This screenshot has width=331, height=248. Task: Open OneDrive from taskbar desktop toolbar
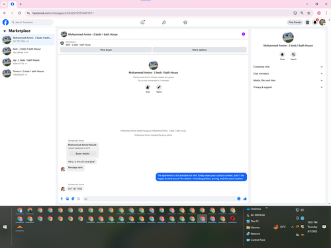pyautogui.click(x=254, y=209)
